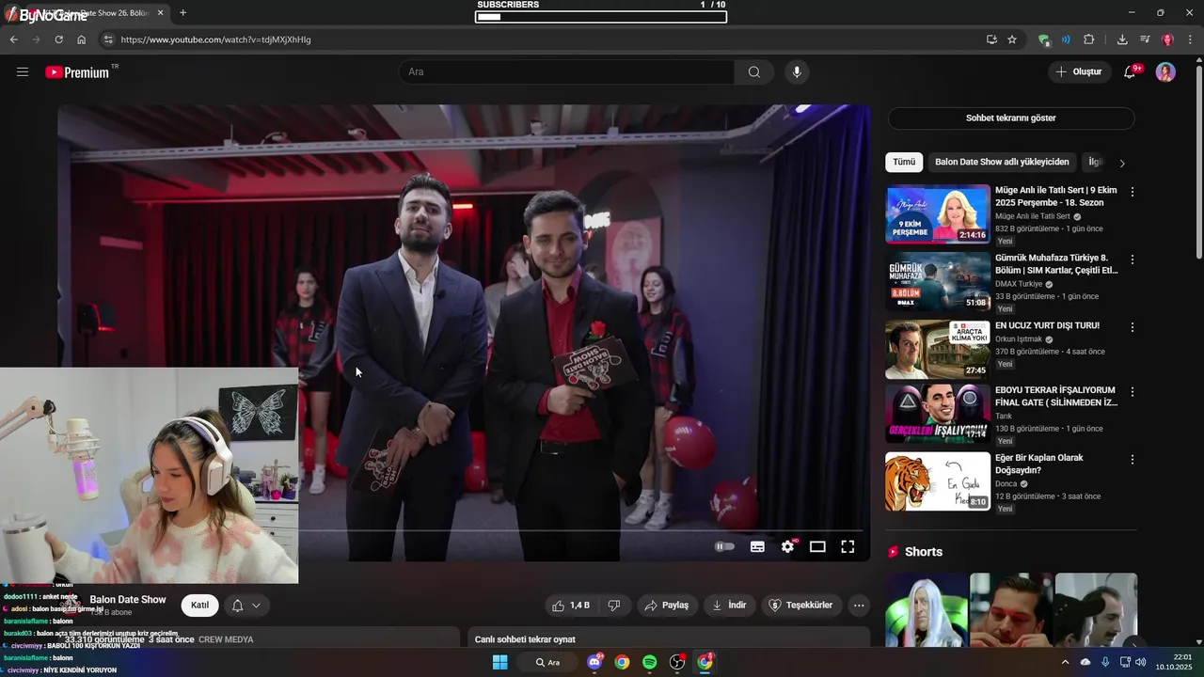Go to YouTube Premium home logo
The height and width of the screenshot is (677, 1204).
click(x=77, y=72)
